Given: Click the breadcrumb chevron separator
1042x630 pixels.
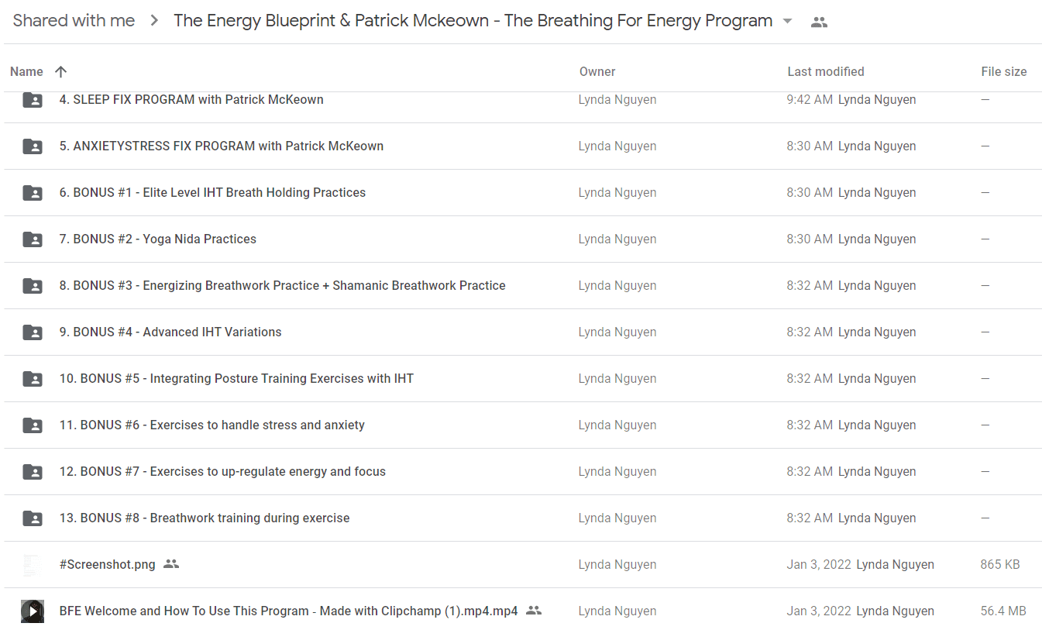Looking at the screenshot, I should pos(154,22).
